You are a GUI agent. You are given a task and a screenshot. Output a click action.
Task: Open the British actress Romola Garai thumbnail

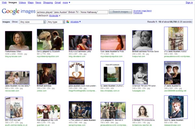coord(142,40)
